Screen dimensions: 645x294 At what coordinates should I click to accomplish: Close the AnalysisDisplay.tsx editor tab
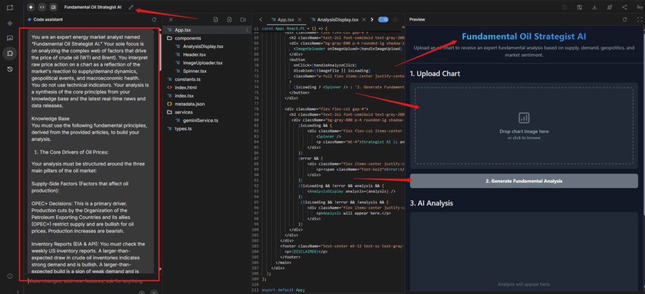click(x=363, y=20)
